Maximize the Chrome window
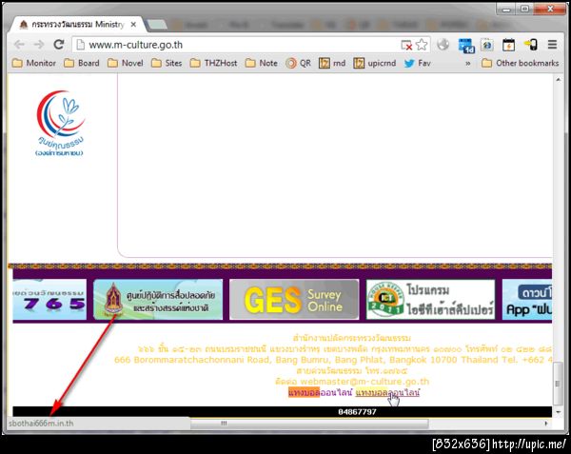 click(x=524, y=9)
